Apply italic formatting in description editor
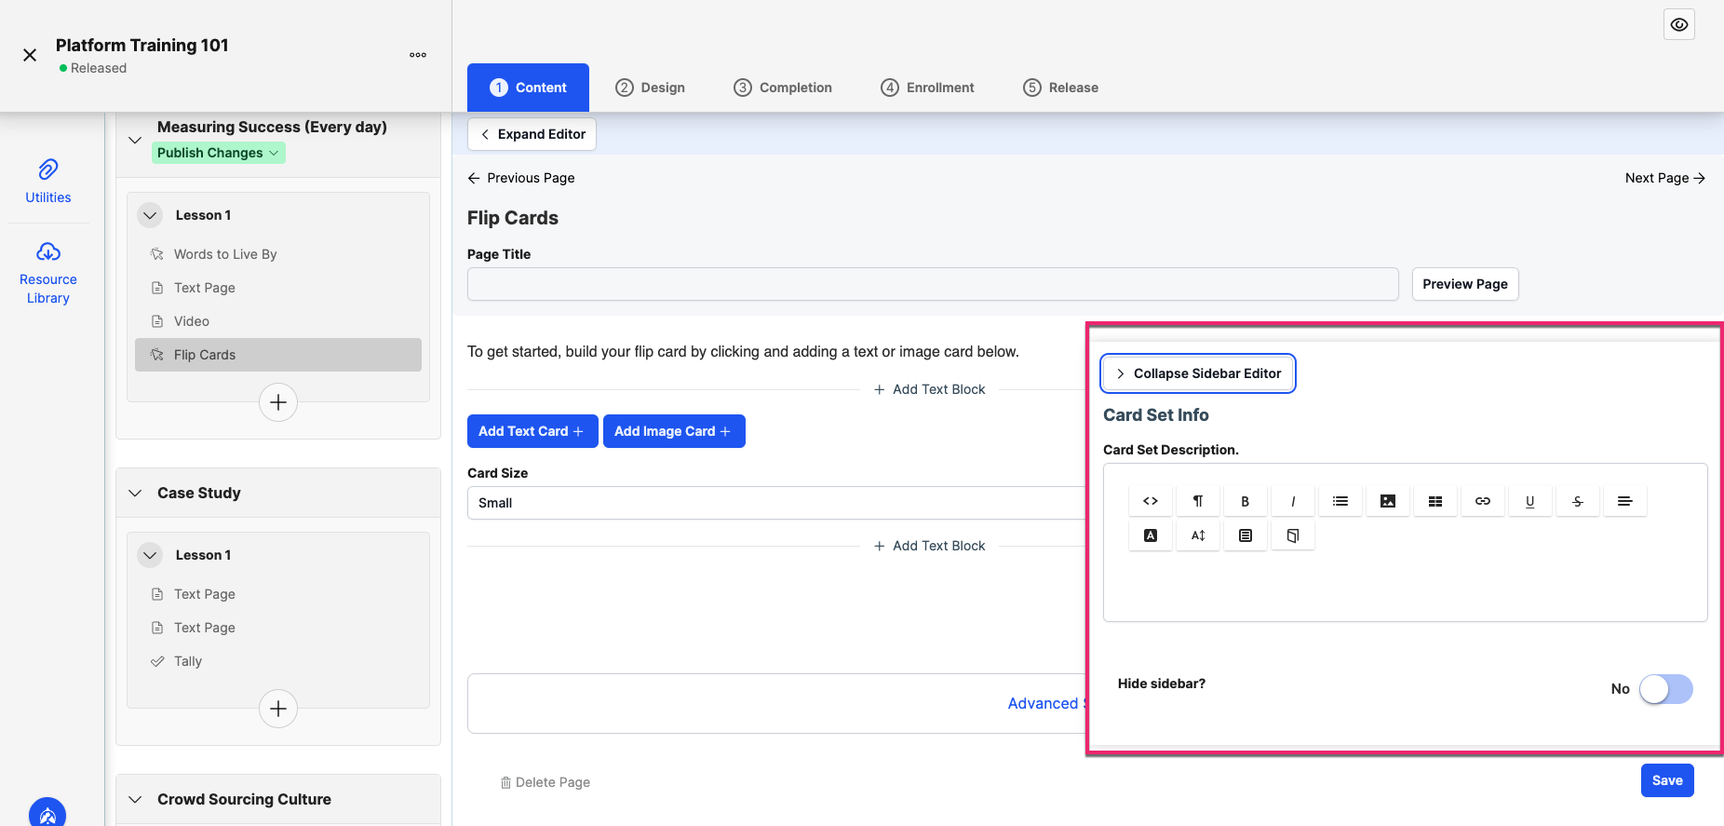Screen dimensions: 1724x826 click(1293, 501)
